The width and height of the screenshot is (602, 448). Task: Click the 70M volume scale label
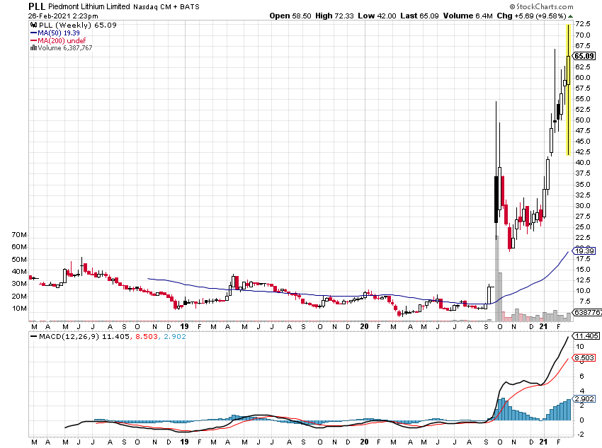(19, 235)
